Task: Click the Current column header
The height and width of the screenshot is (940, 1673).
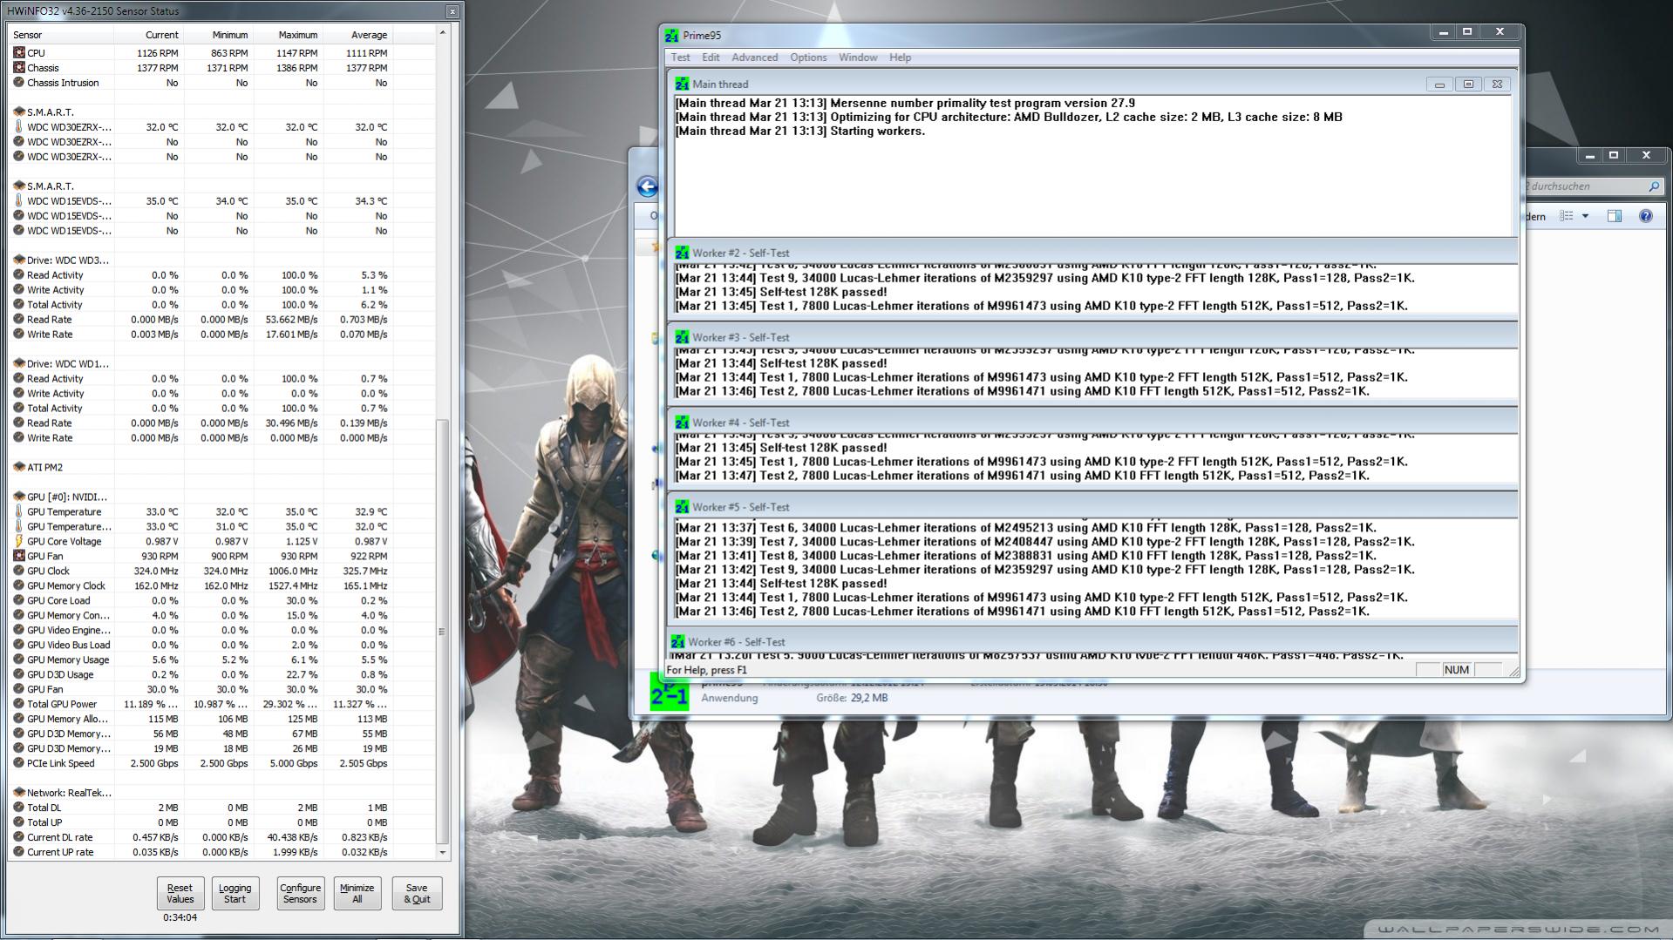Action: pos(148,35)
